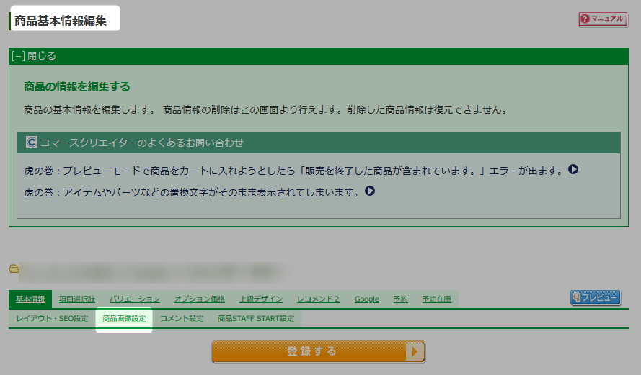Click FAQ text about プレビューモード cart error
The height and width of the screenshot is (375, 641).
294,171
